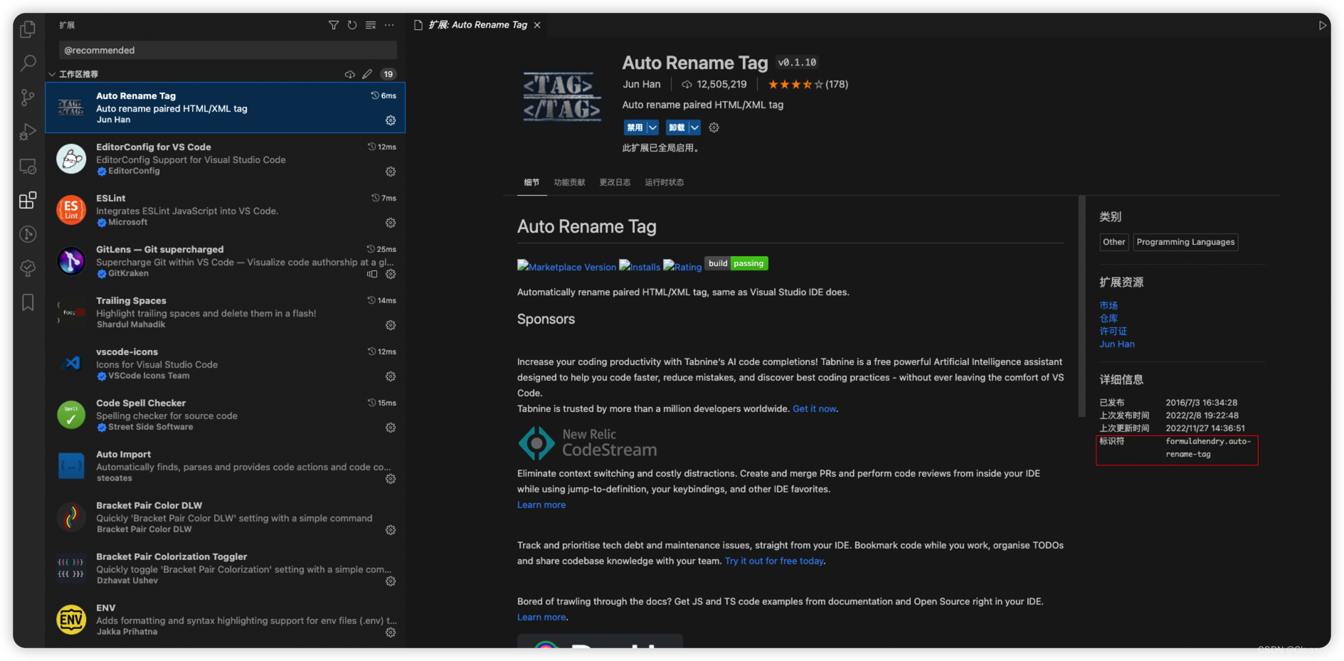The width and height of the screenshot is (1344, 661).
Task: Open manage gear for Bracket Pair Colorization Toggler
Action: (x=391, y=581)
